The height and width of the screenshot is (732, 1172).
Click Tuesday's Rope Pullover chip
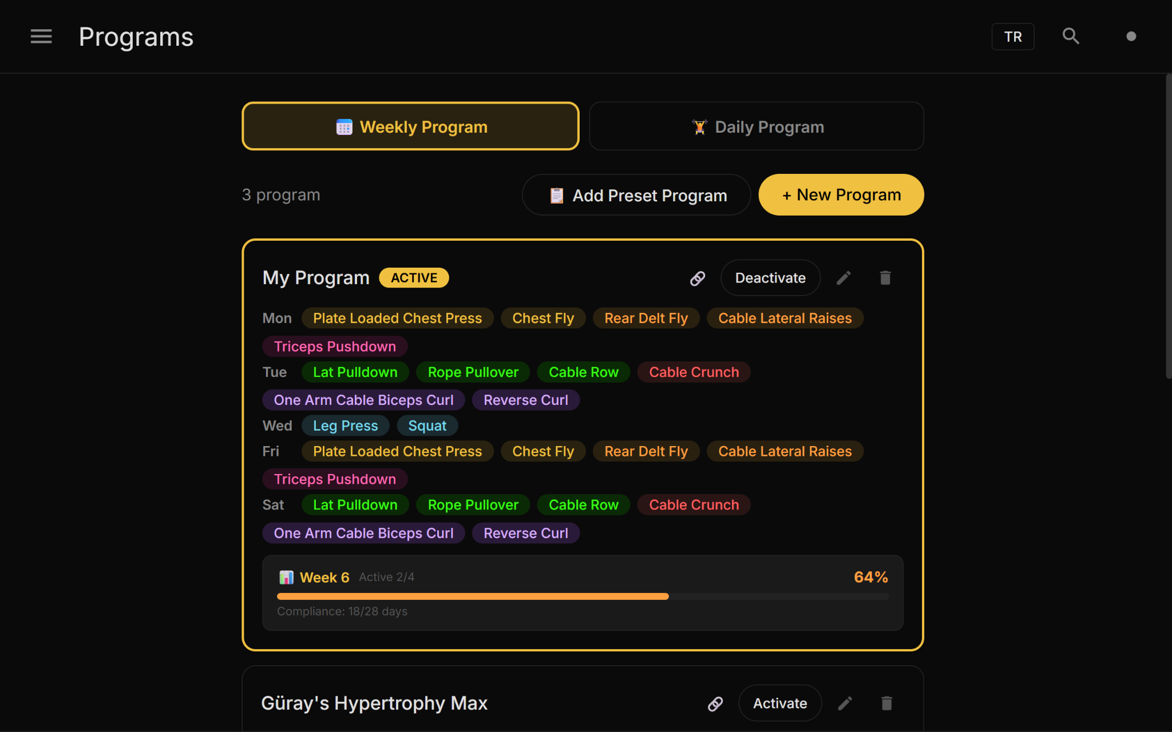pyautogui.click(x=473, y=372)
